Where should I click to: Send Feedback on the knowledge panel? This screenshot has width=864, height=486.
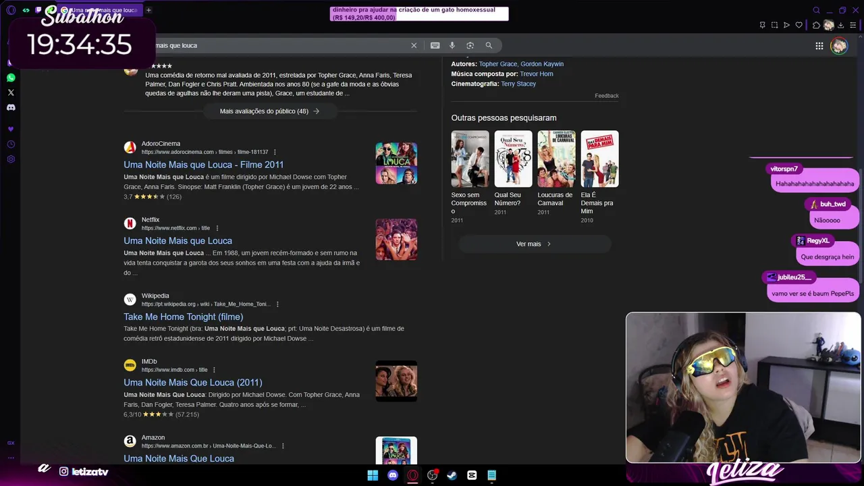coord(606,96)
